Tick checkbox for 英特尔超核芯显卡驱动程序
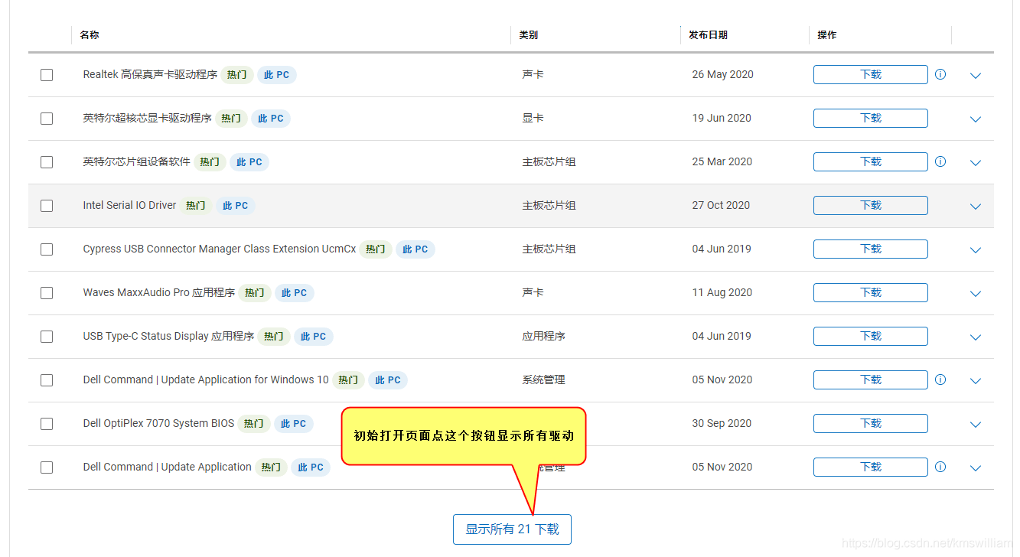The width and height of the screenshot is (1020, 557). pyautogui.click(x=47, y=119)
